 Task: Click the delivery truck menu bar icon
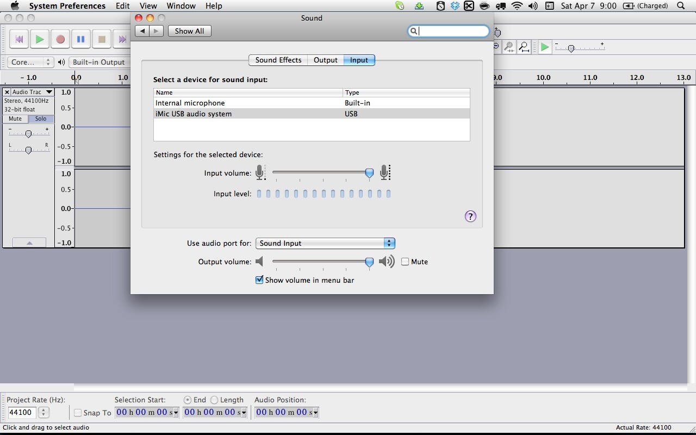tap(501, 6)
